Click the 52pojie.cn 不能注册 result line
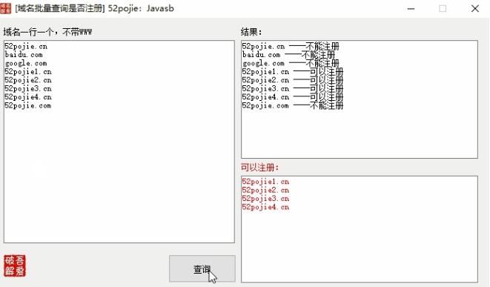Screen dimensions: 490x287 (x=291, y=46)
